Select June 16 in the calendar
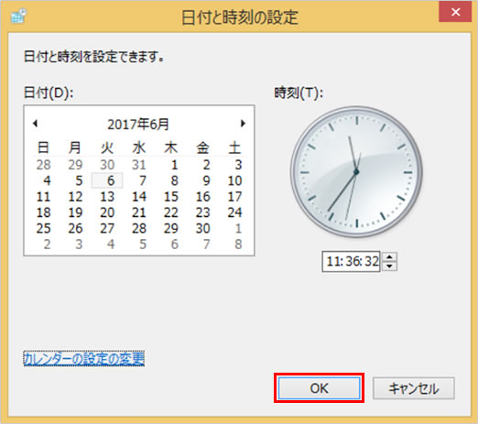This screenshot has height=424, width=478. [203, 196]
